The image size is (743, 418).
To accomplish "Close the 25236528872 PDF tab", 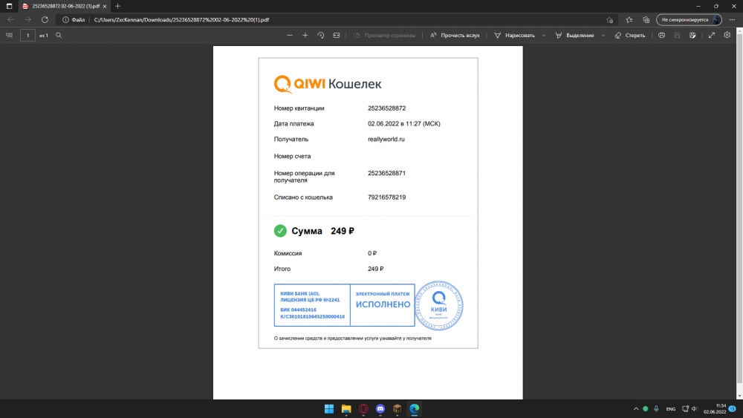I will [105, 6].
